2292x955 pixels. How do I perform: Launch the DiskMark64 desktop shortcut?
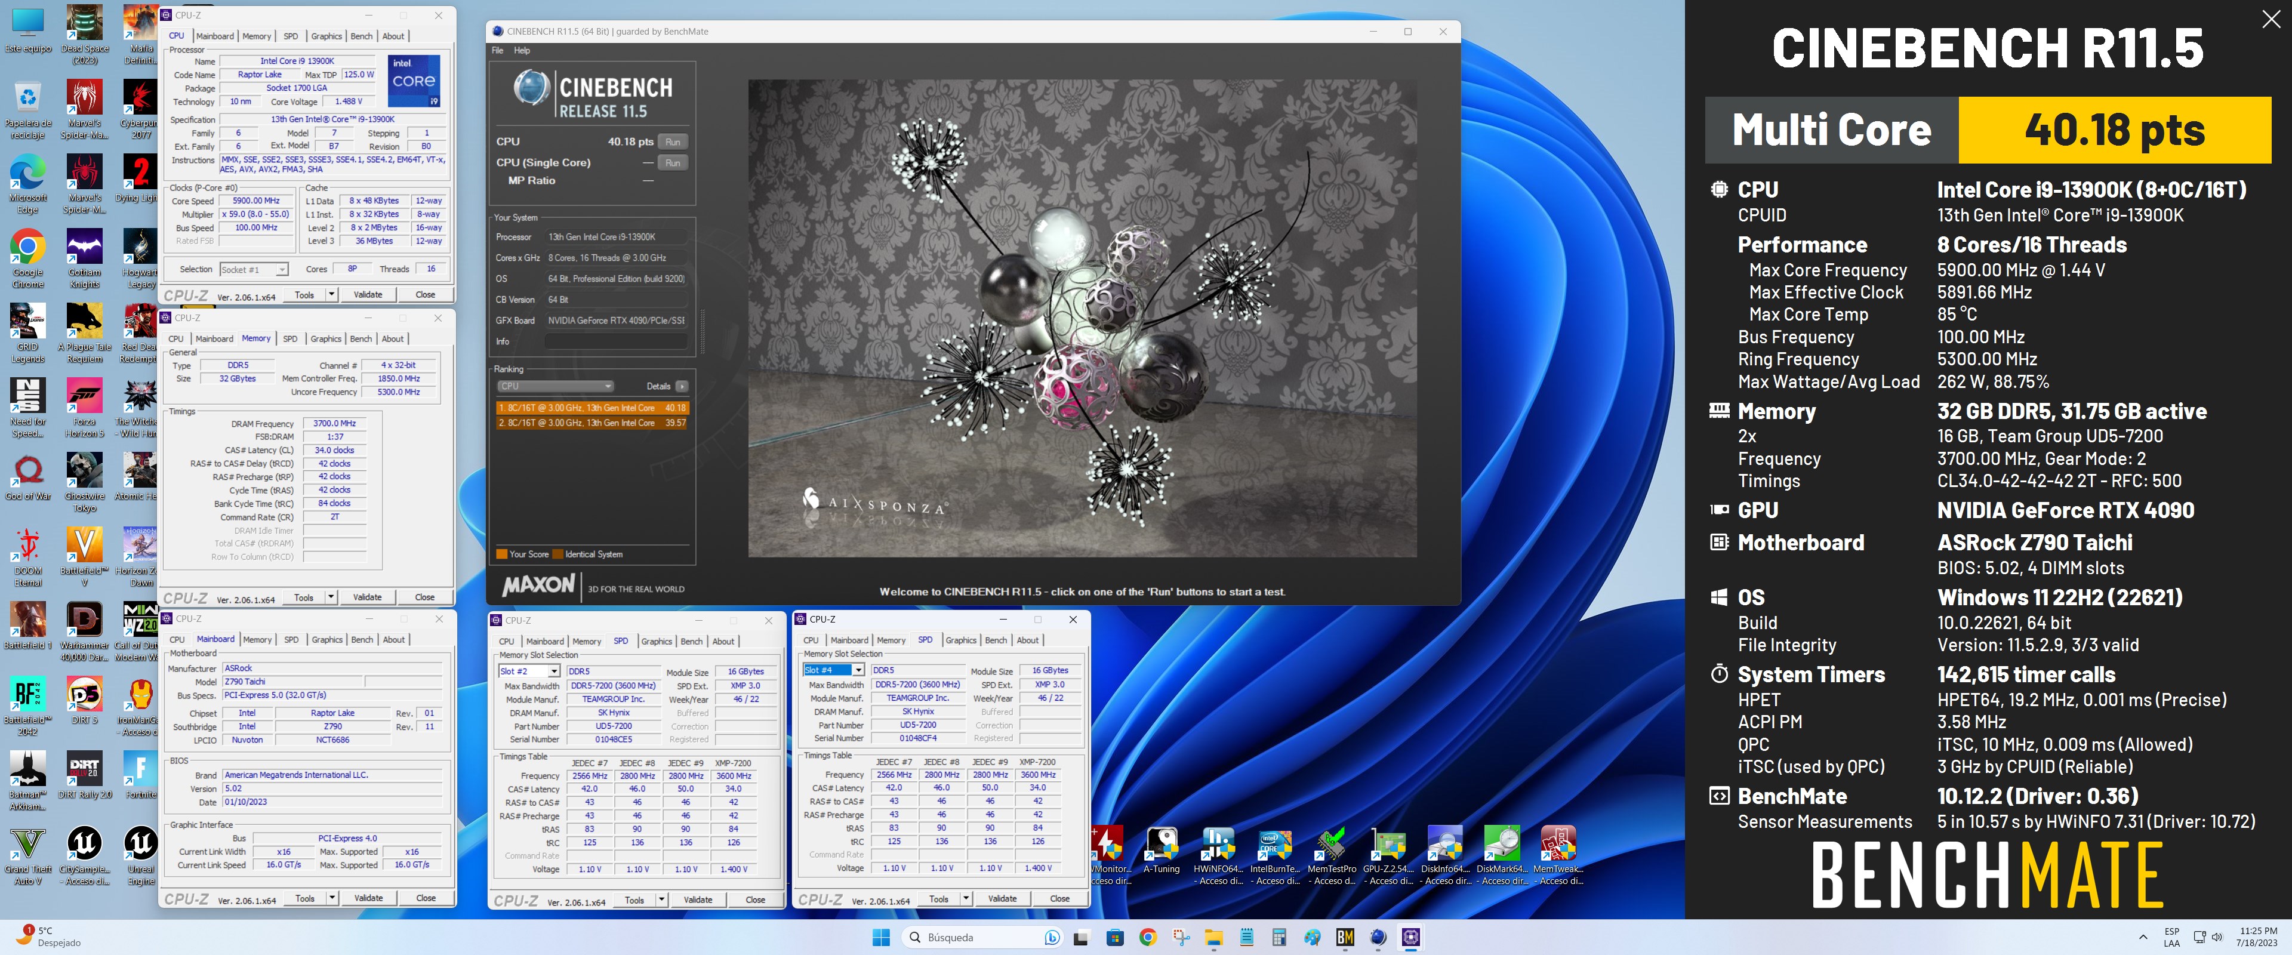1502,855
